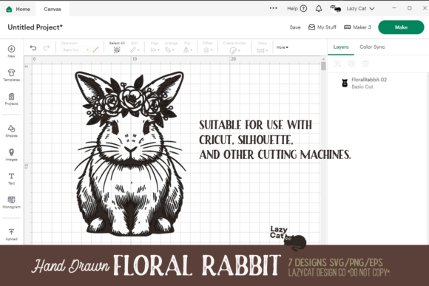Click 'Basic Cut' label under FloralRabbit-02
429x286 pixels.
362,86
